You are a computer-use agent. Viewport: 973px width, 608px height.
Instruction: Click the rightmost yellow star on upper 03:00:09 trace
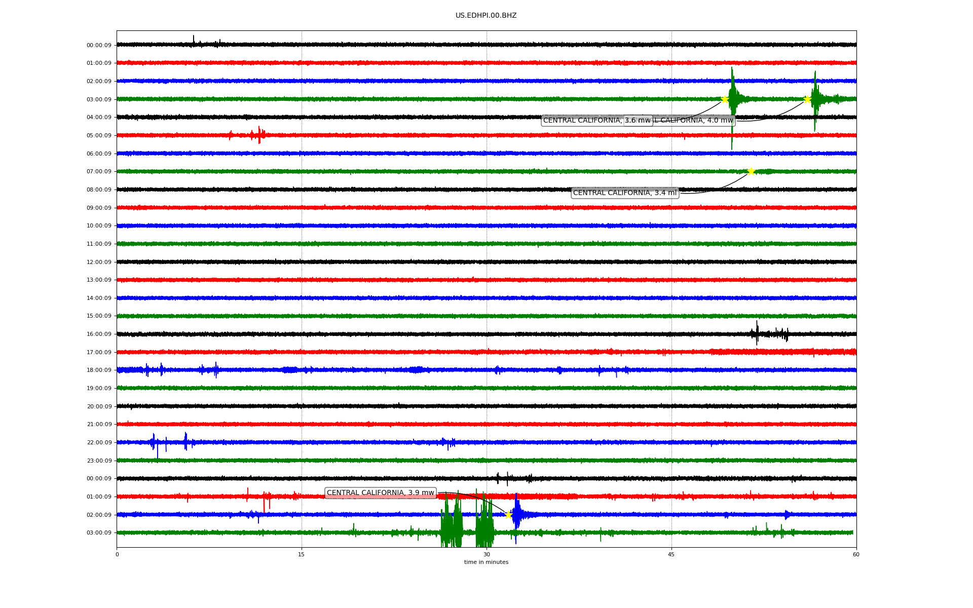point(807,99)
